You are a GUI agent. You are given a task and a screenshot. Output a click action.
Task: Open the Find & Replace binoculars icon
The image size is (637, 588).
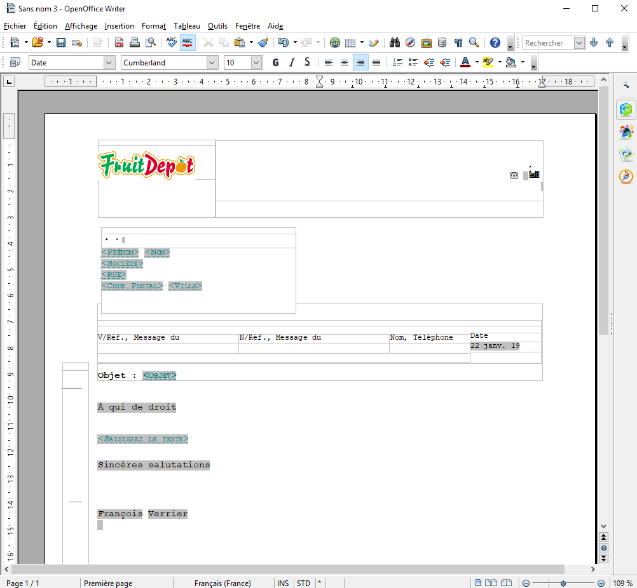tap(394, 43)
